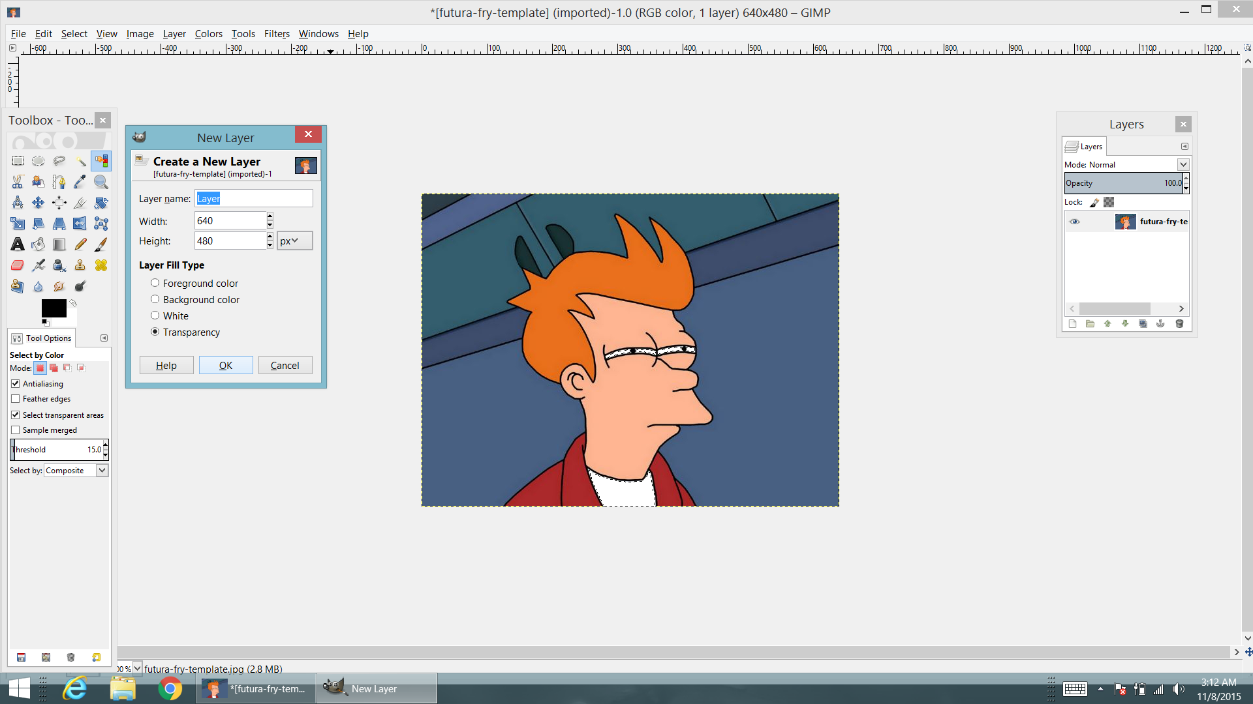This screenshot has height=704, width=1253.
Task: Open the Layers dock tab menu arrow
Action: tap(1184, 147)
